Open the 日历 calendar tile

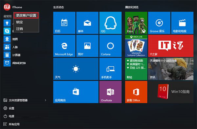[64, 23]
